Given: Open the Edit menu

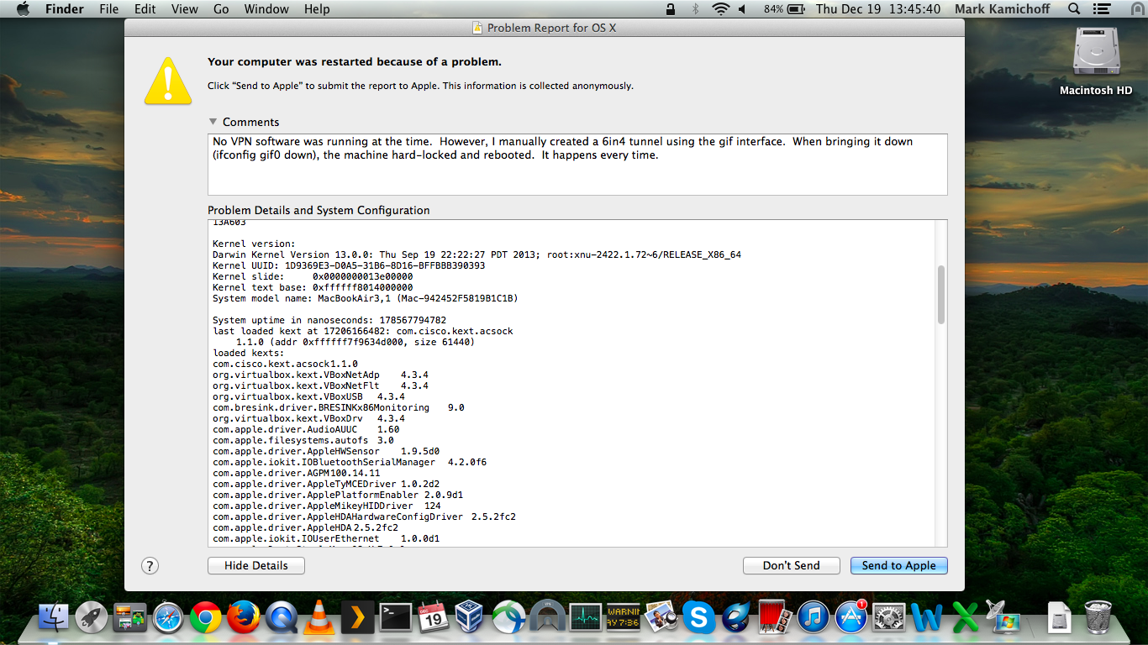Looking at the screenshot, I should pyautogui.click(x=145, y=9).
